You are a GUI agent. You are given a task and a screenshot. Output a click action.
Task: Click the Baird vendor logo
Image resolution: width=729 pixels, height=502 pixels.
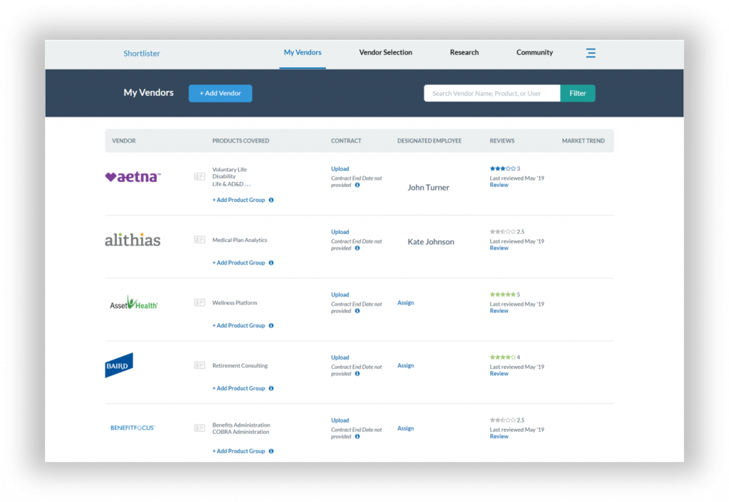click(119, 365)
